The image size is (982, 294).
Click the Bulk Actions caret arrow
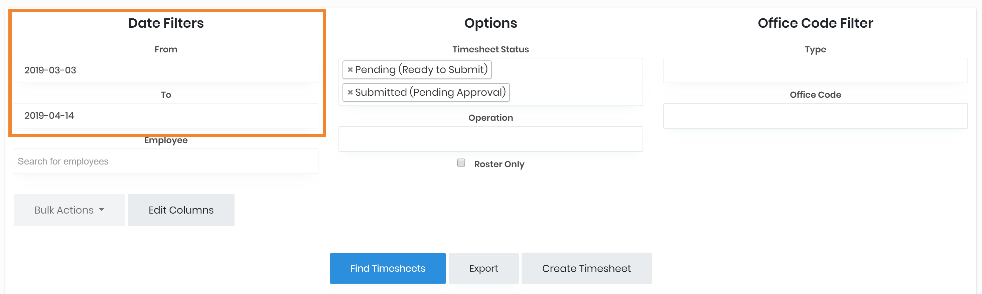click(101, 210)
